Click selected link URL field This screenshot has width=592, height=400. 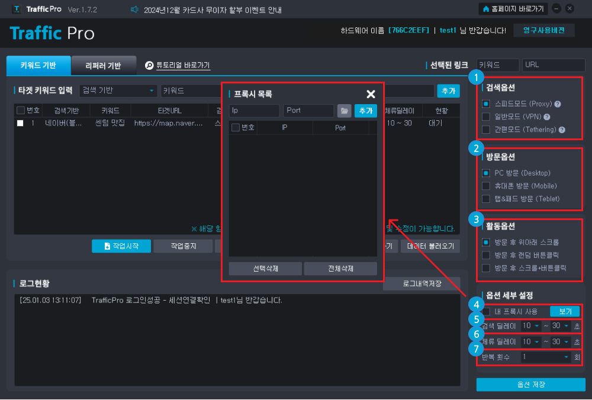point(554,65)
